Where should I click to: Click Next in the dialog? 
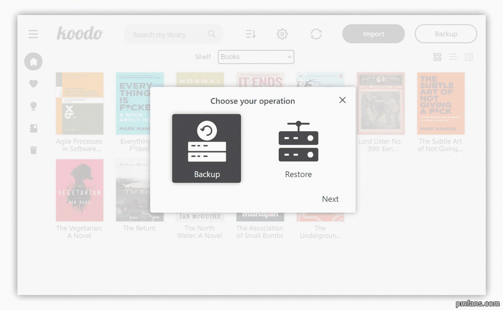coord(330,199)
